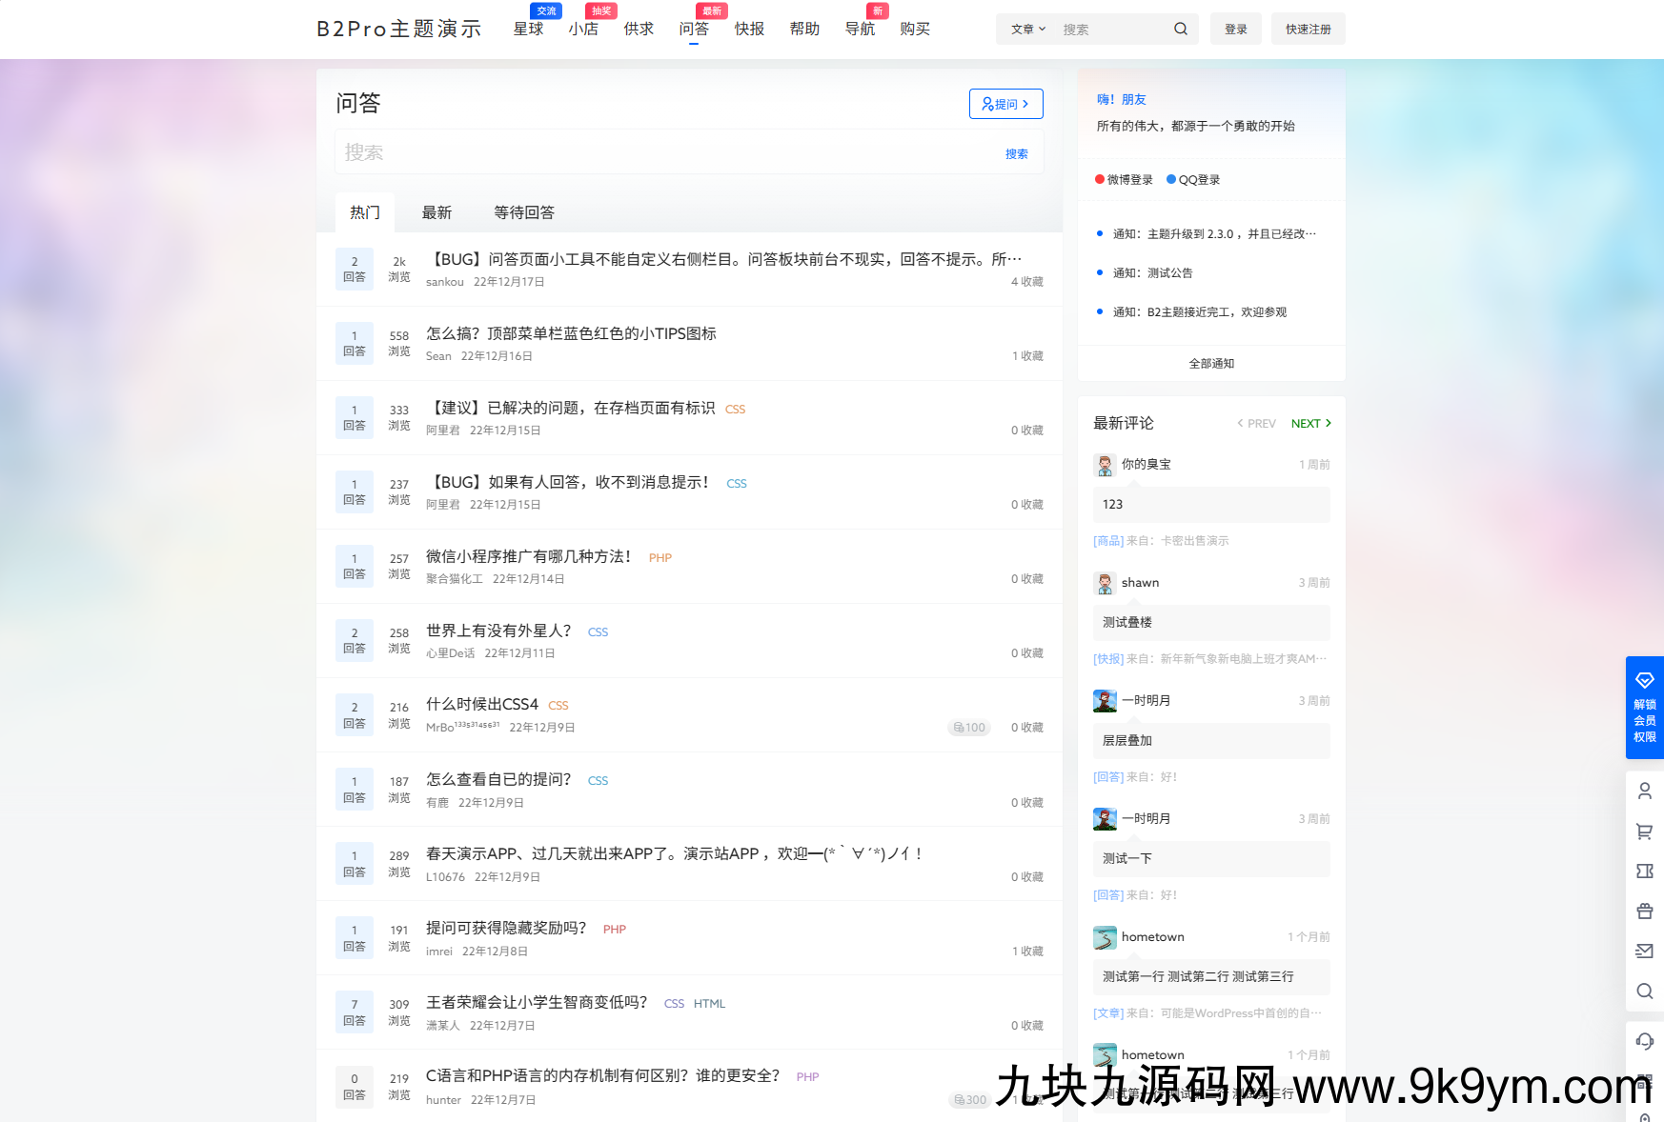This screenshot has width=1664, height=1122.
Task: Open 快报 in the top navigation
Action: [x=749, y=29]
